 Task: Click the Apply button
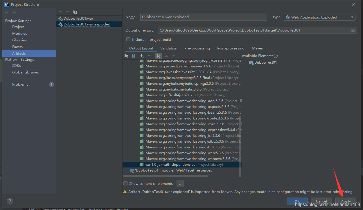(346, 201)
